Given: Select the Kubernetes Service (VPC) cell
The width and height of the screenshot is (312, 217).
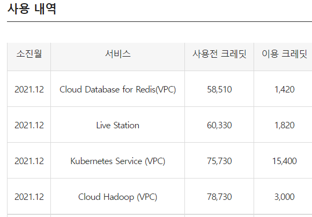Looking at the screenshot, I should [x=118, y=161].
